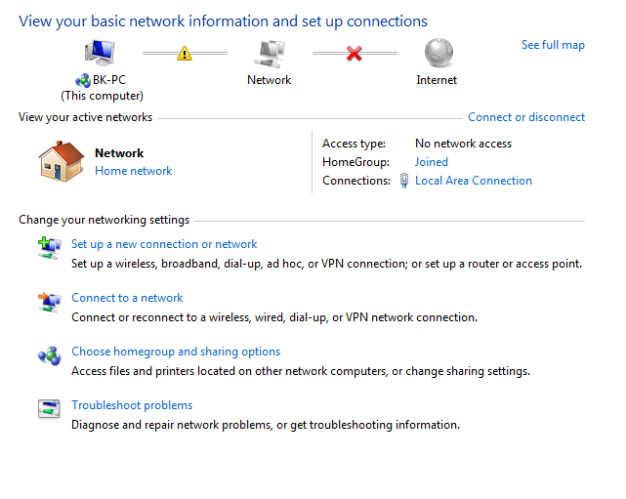626x499 pixels.
Task: Click the house Home network icon
Action: (62, 161)
